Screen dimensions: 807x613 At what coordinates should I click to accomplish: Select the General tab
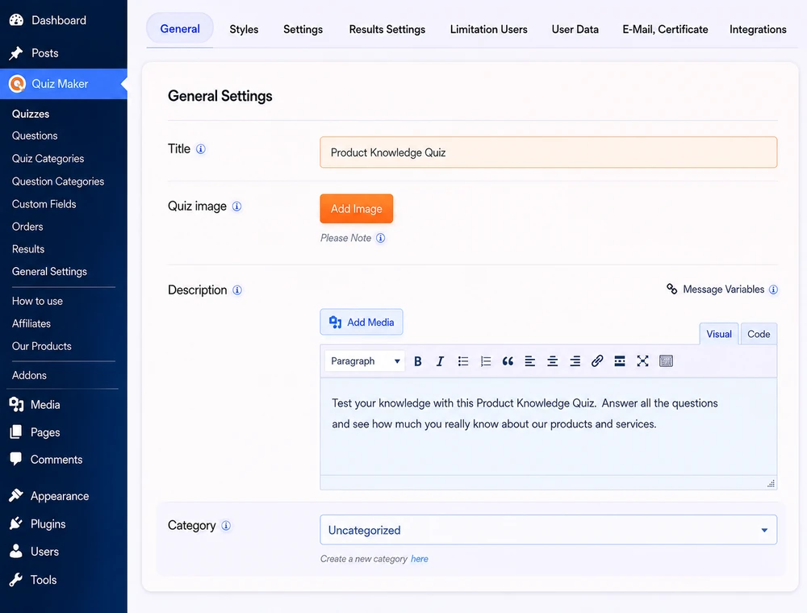[x=180, y=29]
